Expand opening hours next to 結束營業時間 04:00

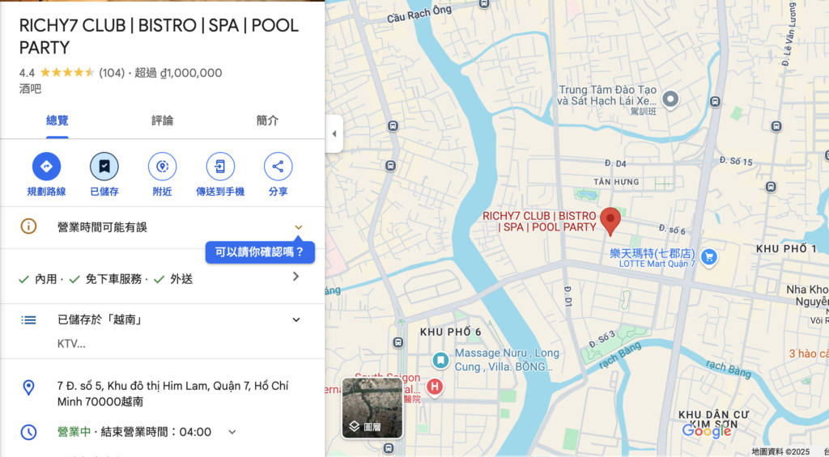point(232,432)
